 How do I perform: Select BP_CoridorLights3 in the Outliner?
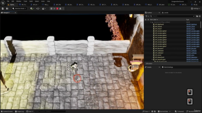click(161, 38)
